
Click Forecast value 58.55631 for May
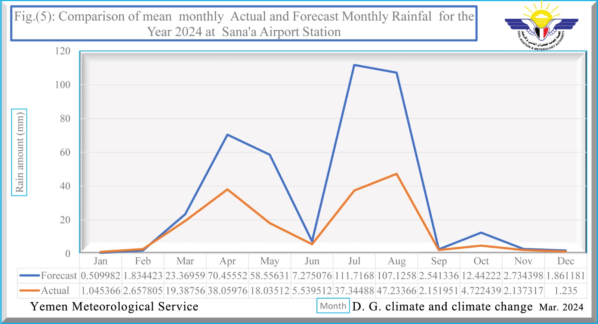269,276
